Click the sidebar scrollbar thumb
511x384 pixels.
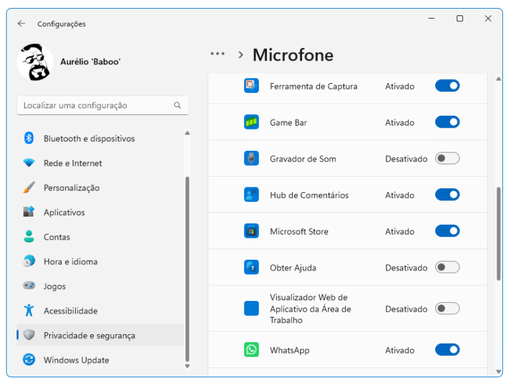pyautogui.click(x=188, y=269)
